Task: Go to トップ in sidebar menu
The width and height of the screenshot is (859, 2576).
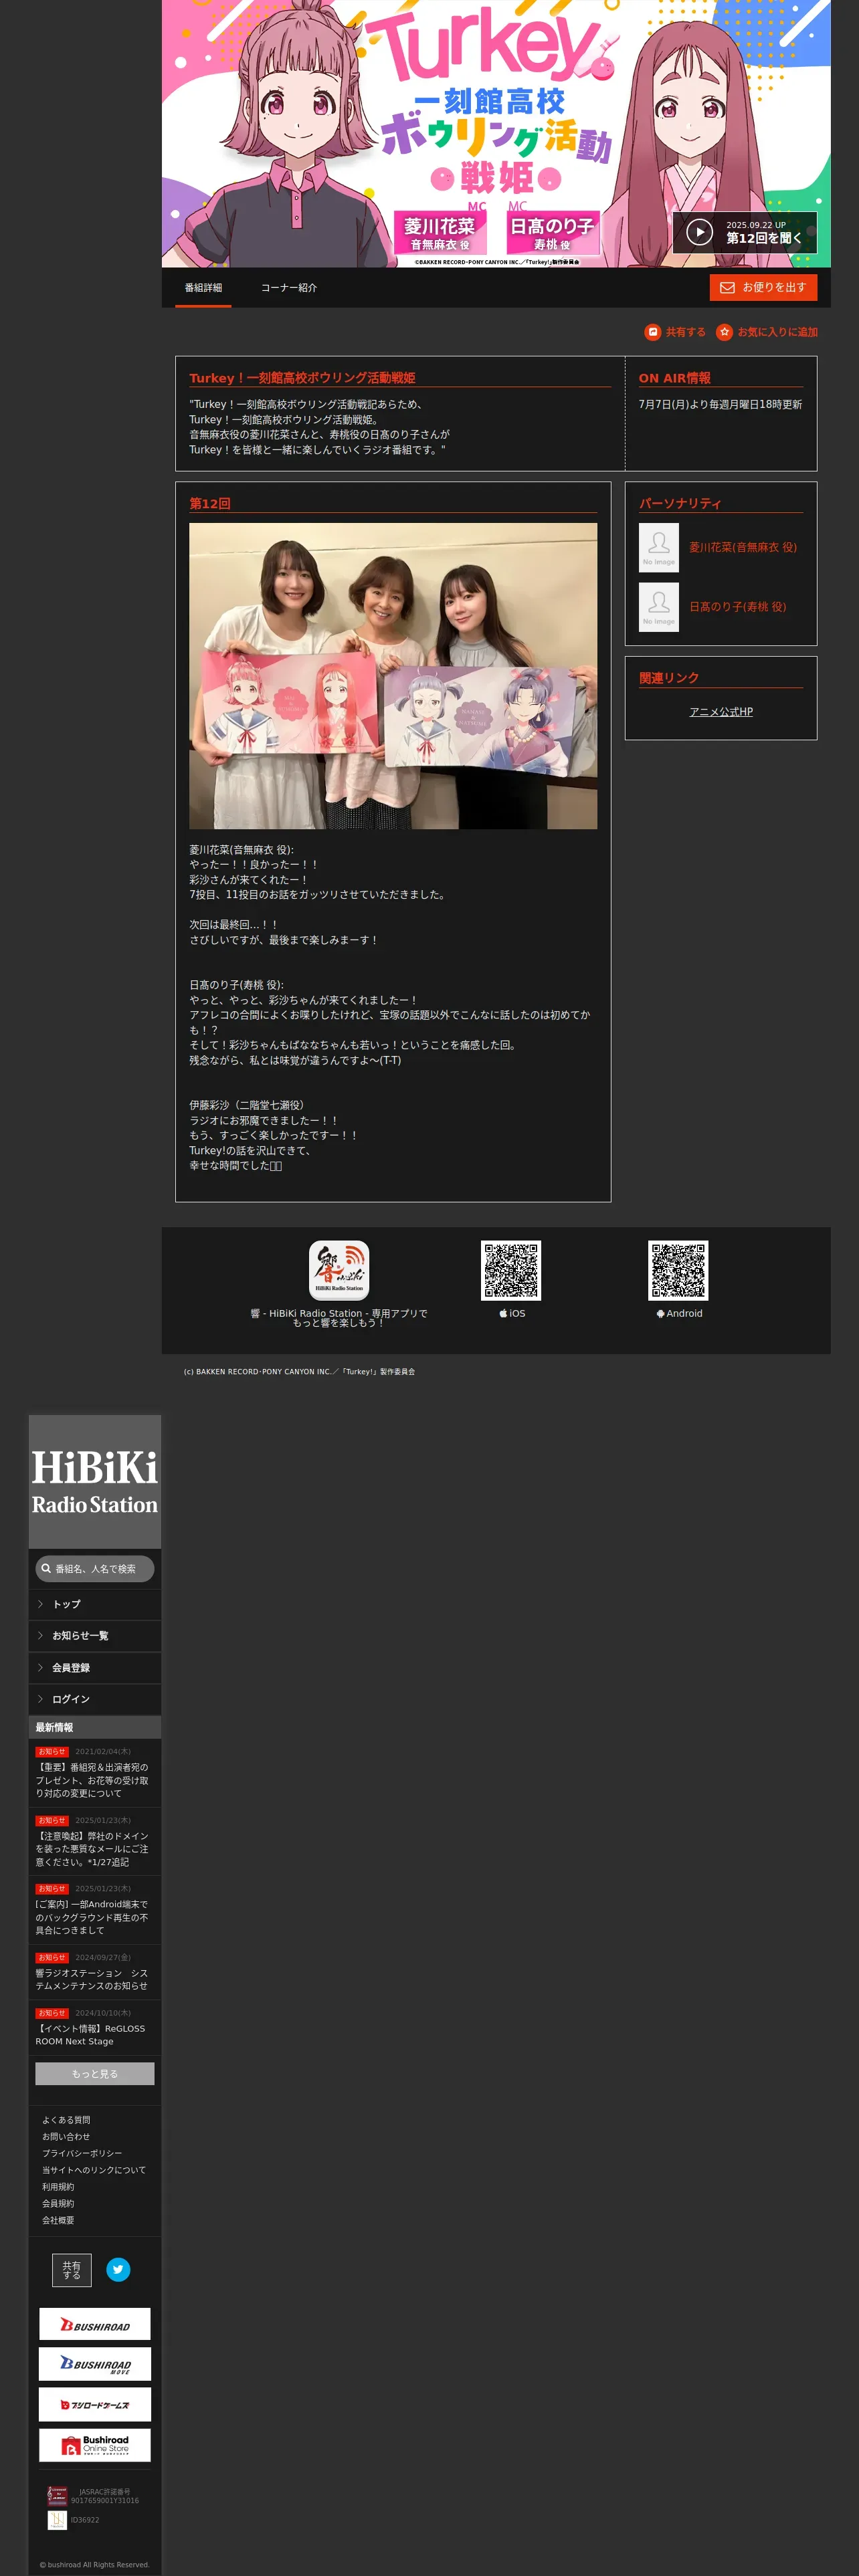Action: [95, 1604]
